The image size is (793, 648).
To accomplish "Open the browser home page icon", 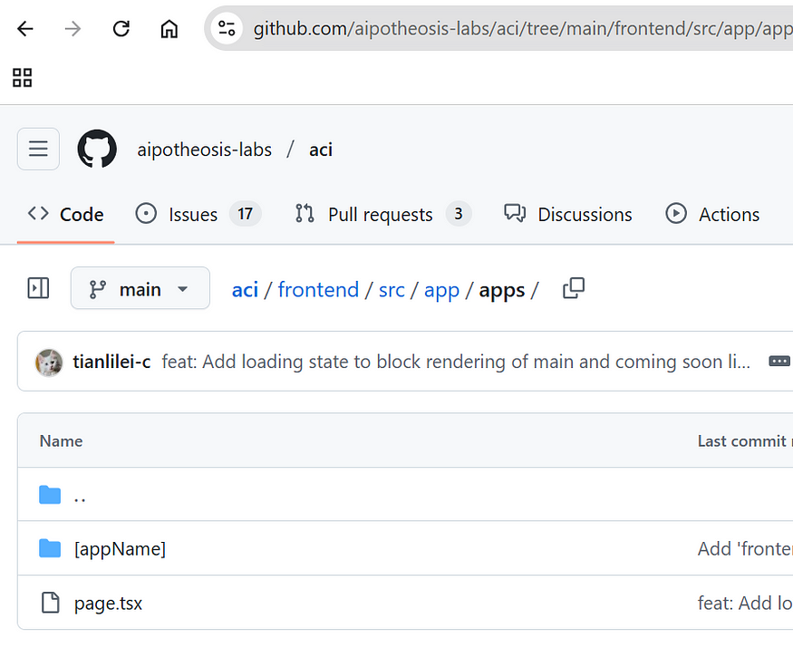I will 169,29.
